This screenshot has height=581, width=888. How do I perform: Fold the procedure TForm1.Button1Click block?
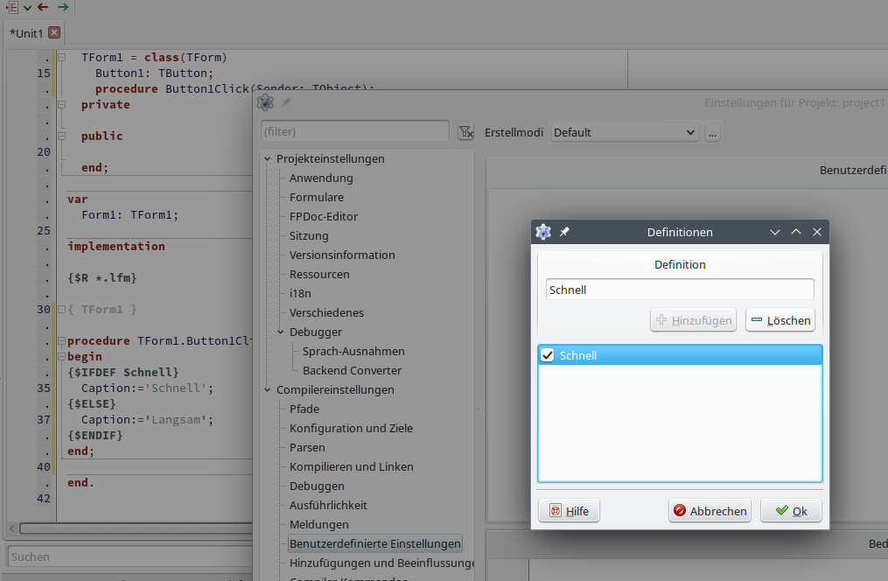tap(62, 341)
